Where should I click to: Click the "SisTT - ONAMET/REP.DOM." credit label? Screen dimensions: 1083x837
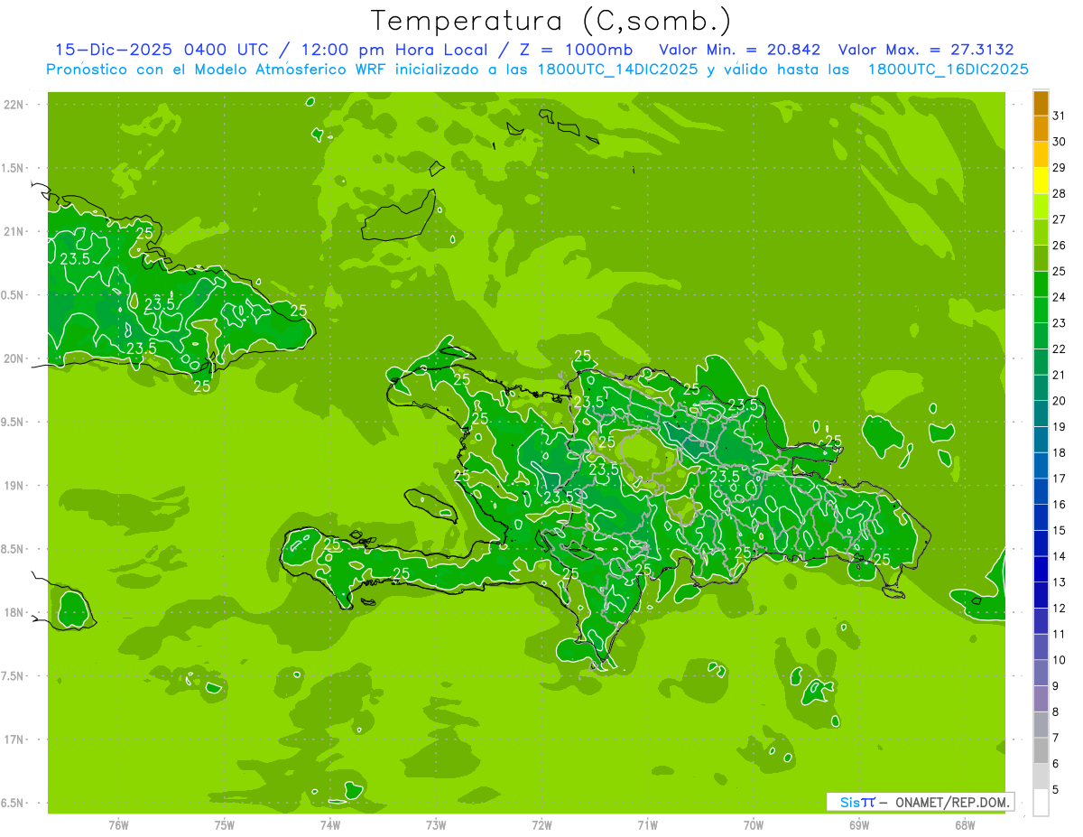920,802
